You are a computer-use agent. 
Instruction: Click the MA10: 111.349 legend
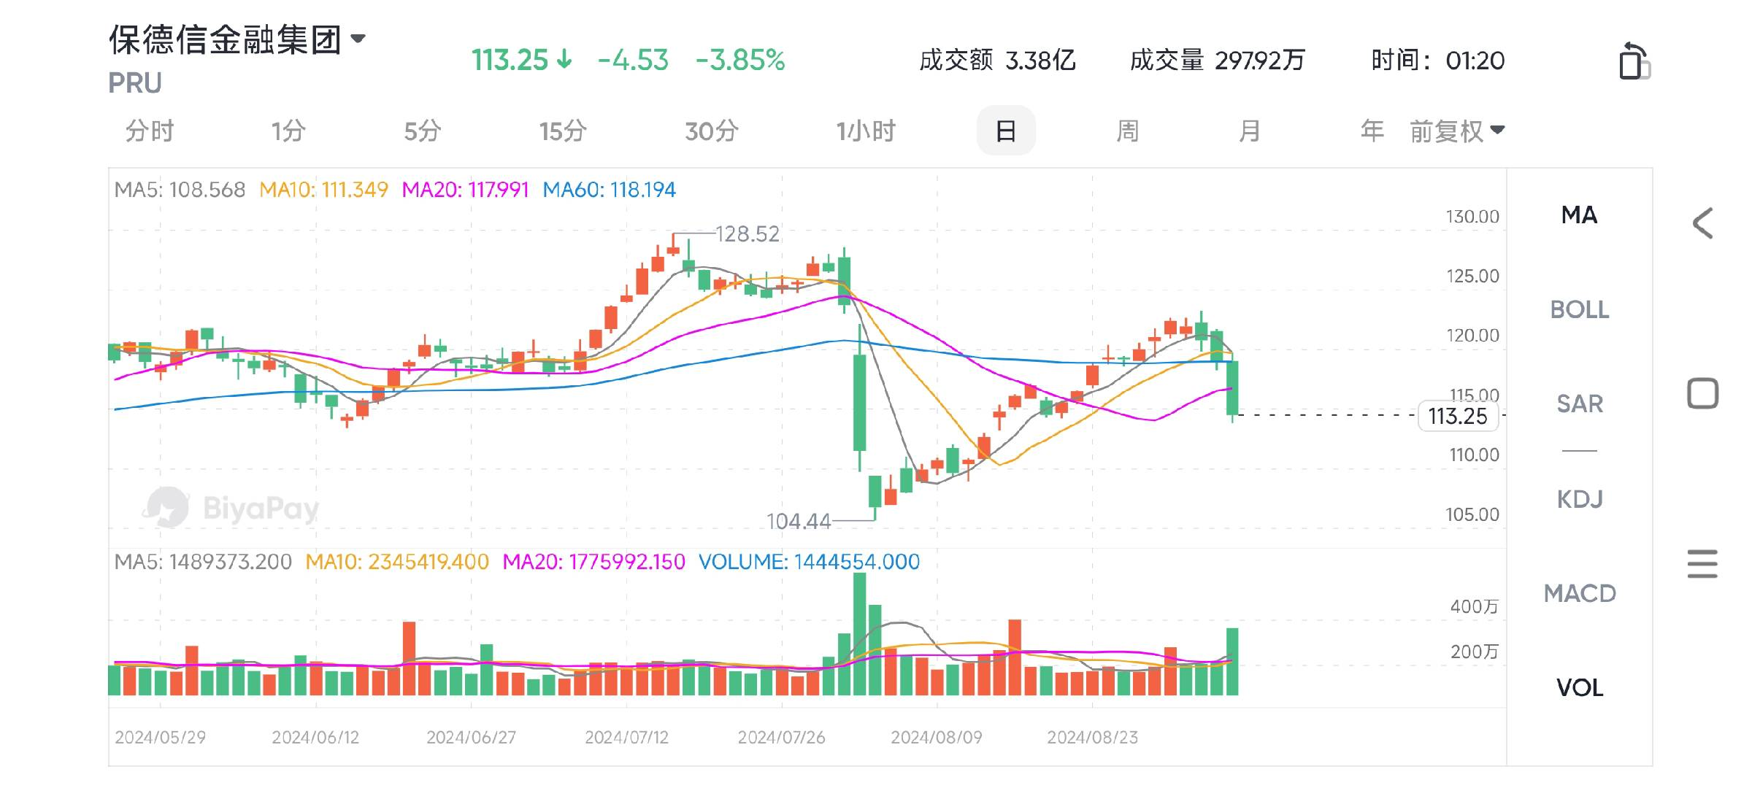[x=323, y=190]
